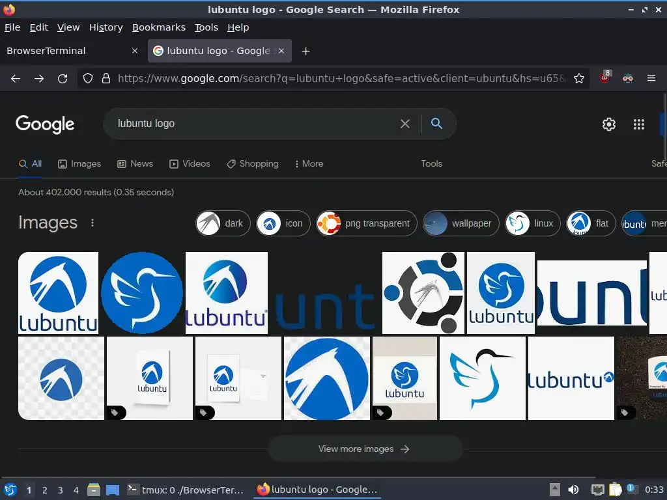The height and width of the screenshot is (500, 667).
Task: Open the Help menu
Action: click(x=238, y=27)
